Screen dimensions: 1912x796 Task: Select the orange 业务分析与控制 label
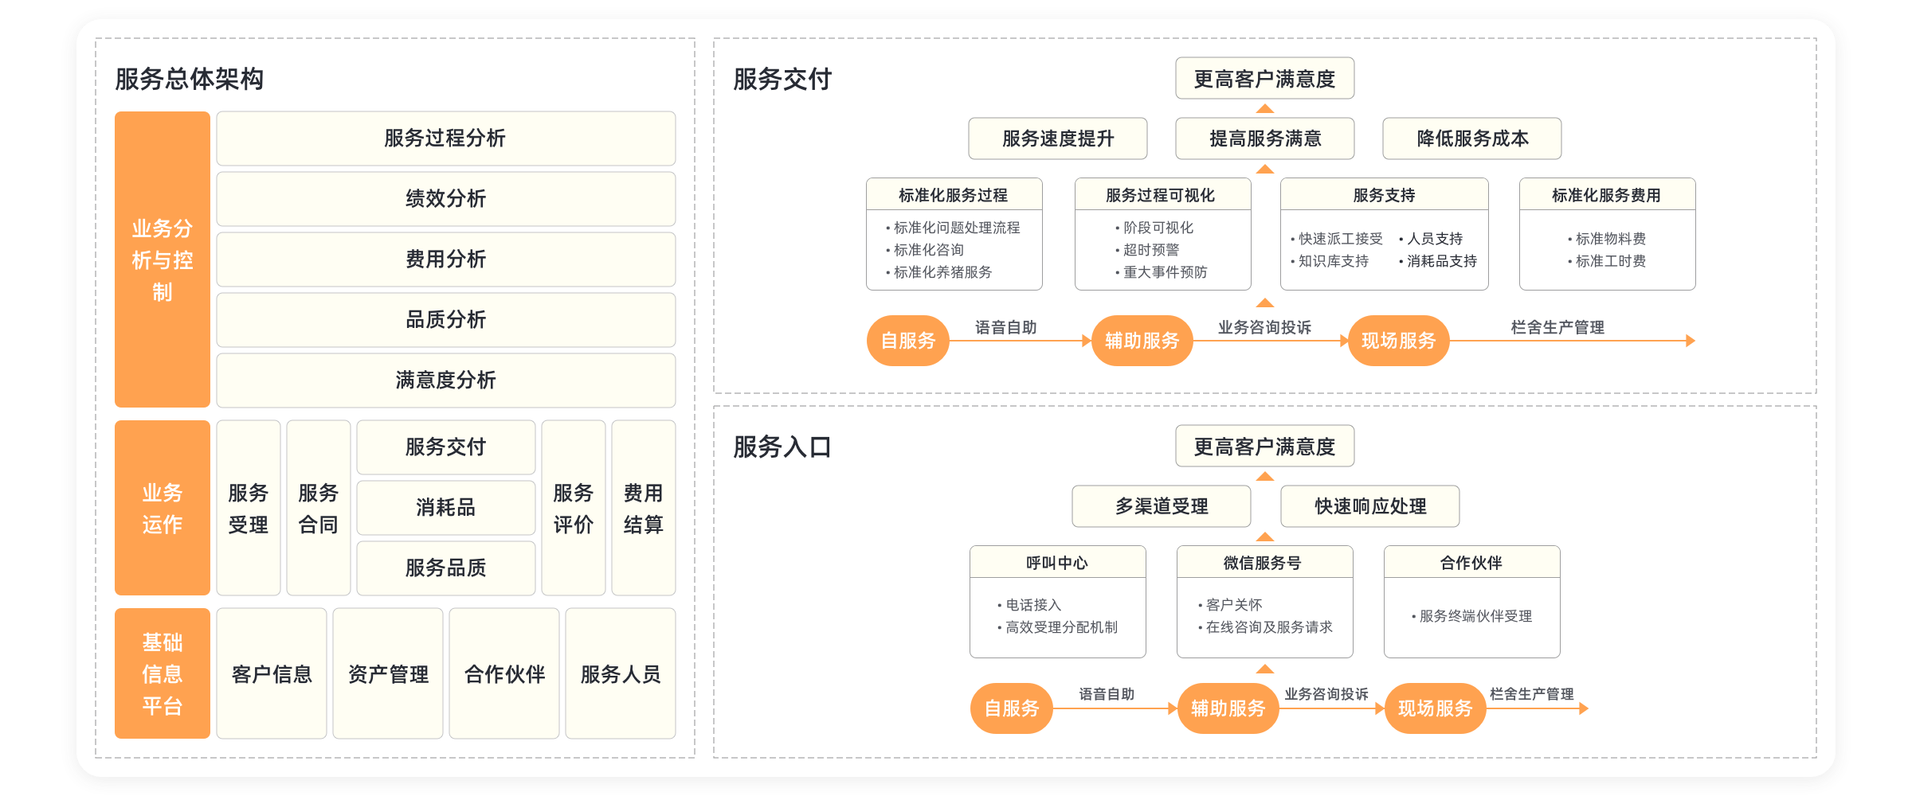(x=163, y=259)
